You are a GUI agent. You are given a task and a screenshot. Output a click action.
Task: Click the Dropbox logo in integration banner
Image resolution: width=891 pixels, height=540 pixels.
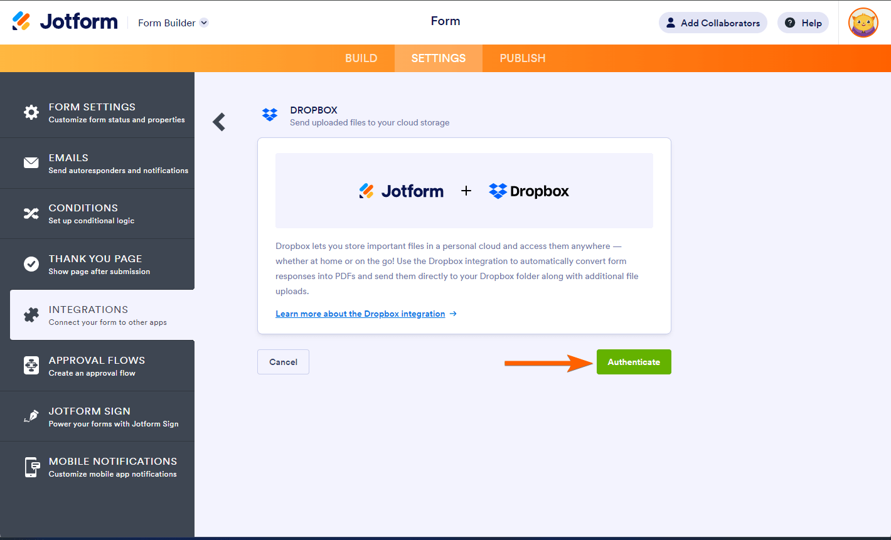(529, 191)
